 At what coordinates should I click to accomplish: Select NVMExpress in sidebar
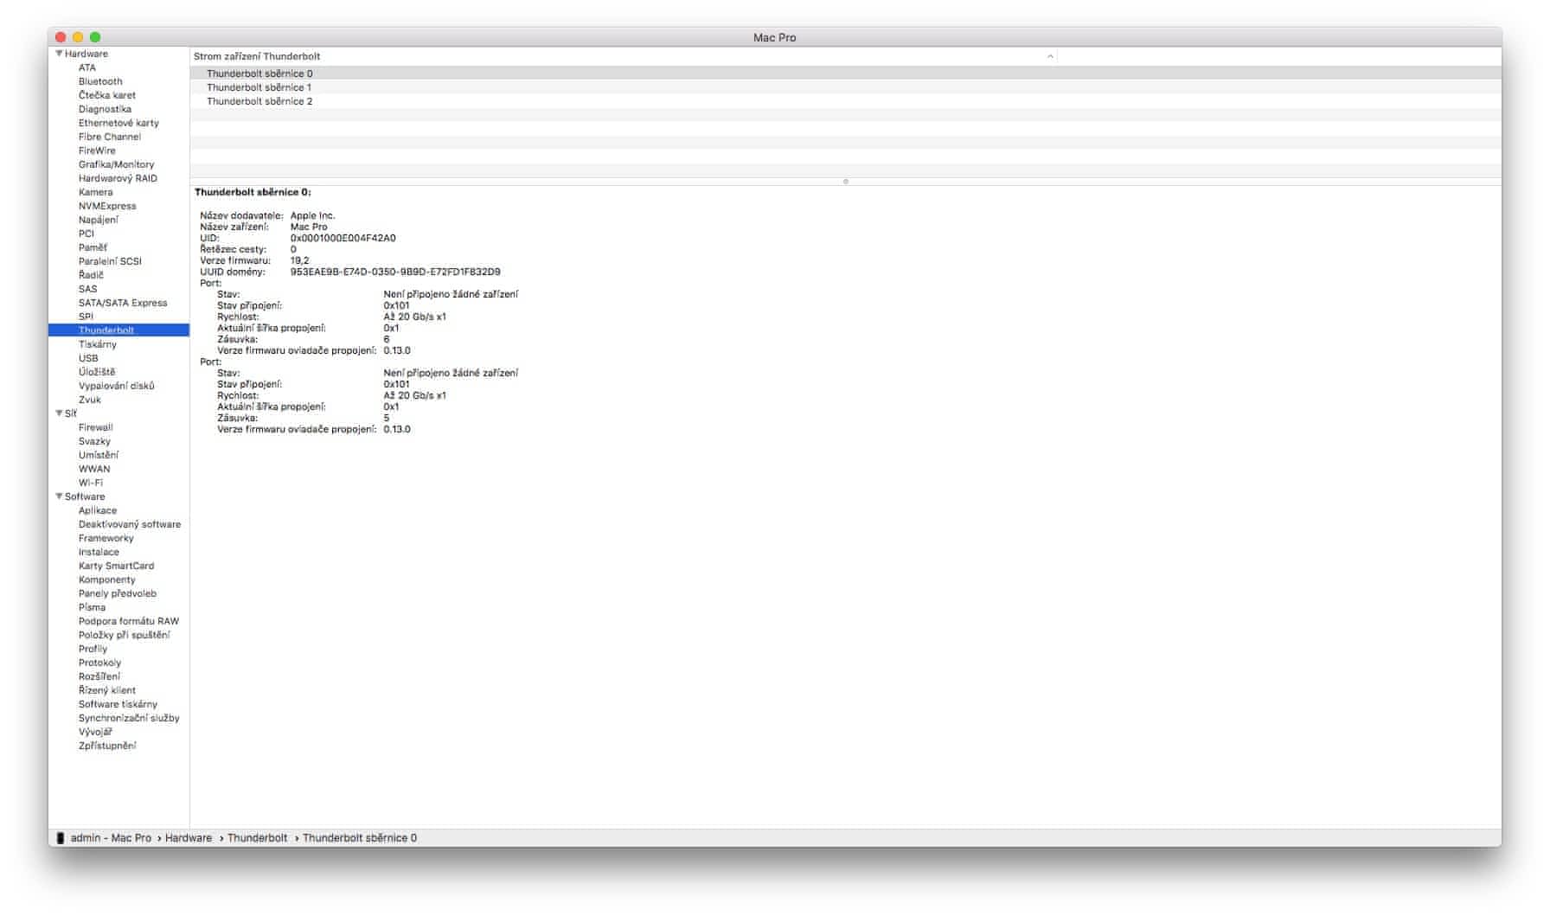(107, 206)
